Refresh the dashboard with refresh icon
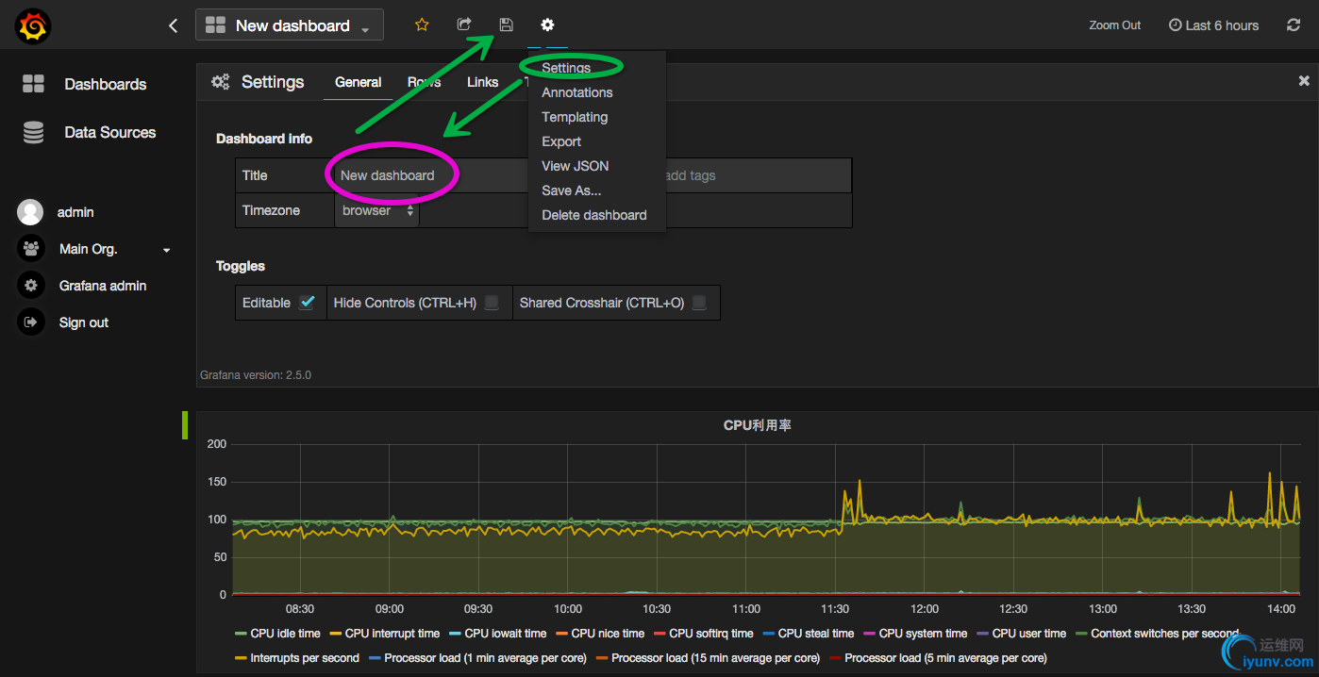Image resolution: width=1319 pixels, height=677 pixels. click(1294, 25)
